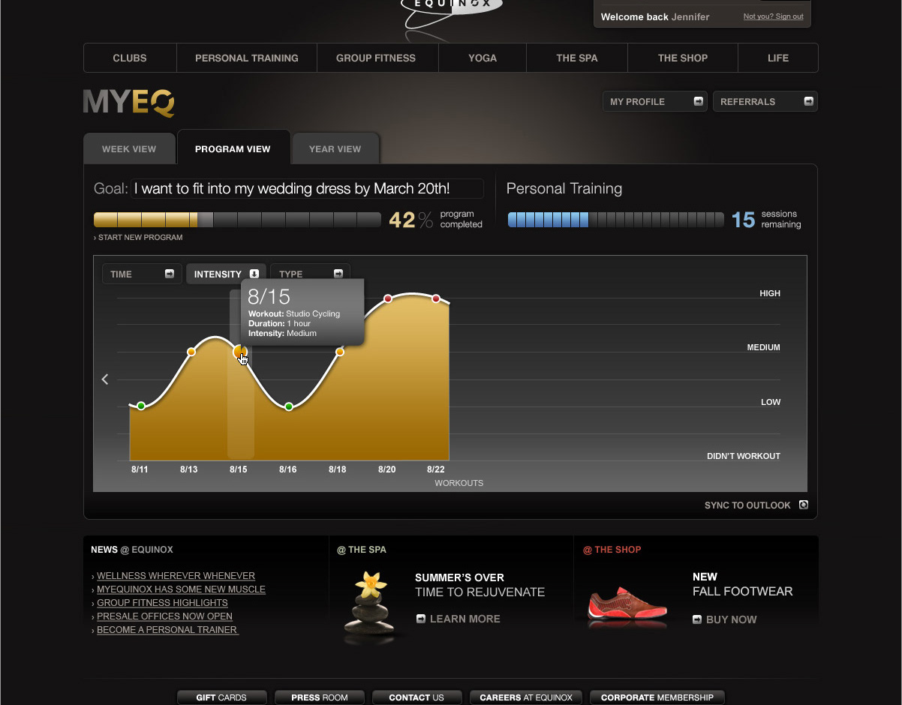
Task: Select the Program View tab
Action: (x=233, y=148)
